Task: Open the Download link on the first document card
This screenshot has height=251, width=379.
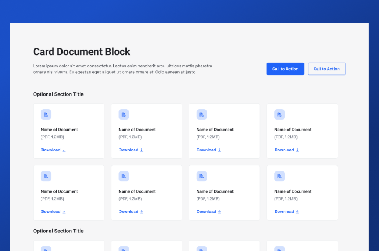Action: [x=51, y=150]
